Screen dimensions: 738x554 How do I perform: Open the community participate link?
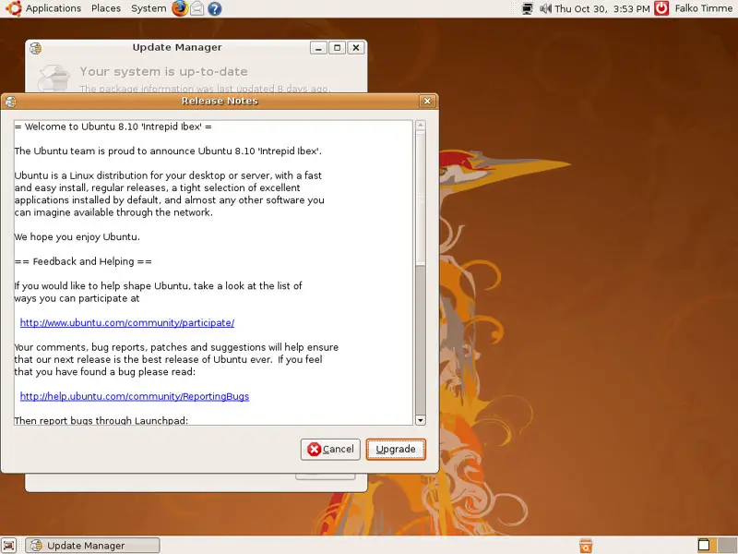(x=127, y=322)
